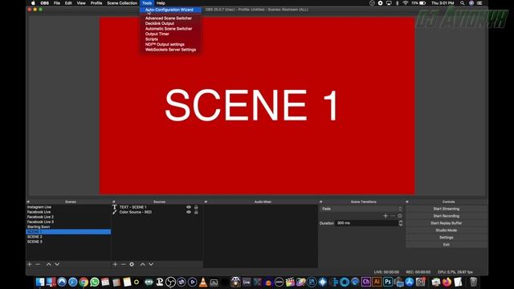Open VLC cone icon in the Dock

[203, 282]
